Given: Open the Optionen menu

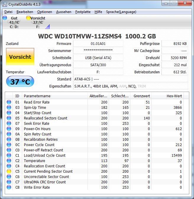Looking at the screenshot, I should (x=45, y=12).
